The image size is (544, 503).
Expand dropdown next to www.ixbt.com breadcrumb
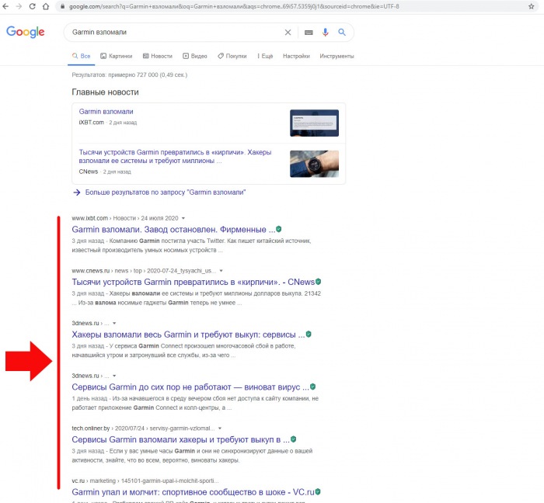[183, 218]
